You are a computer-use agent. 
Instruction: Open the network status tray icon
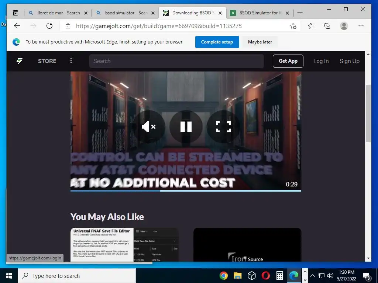(x=322, y=276)
